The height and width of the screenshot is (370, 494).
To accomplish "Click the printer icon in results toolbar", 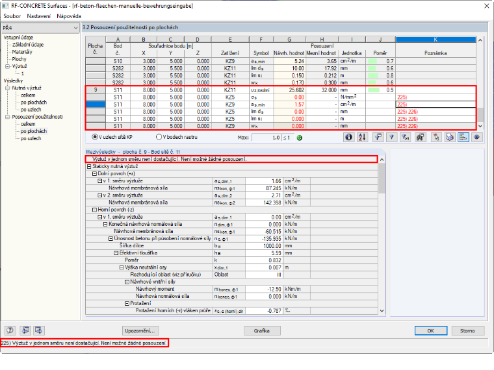I will point(450,137).
